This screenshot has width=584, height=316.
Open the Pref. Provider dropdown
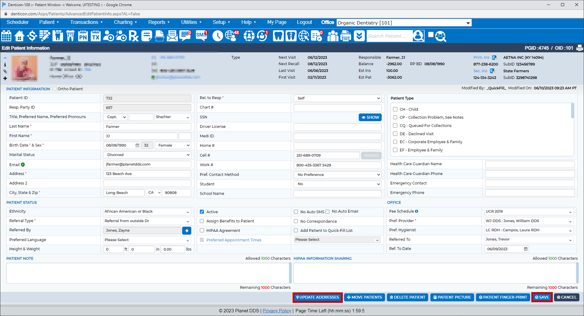coord(529,221)
